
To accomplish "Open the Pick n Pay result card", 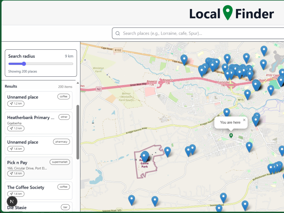I will [x=39, y=168].
